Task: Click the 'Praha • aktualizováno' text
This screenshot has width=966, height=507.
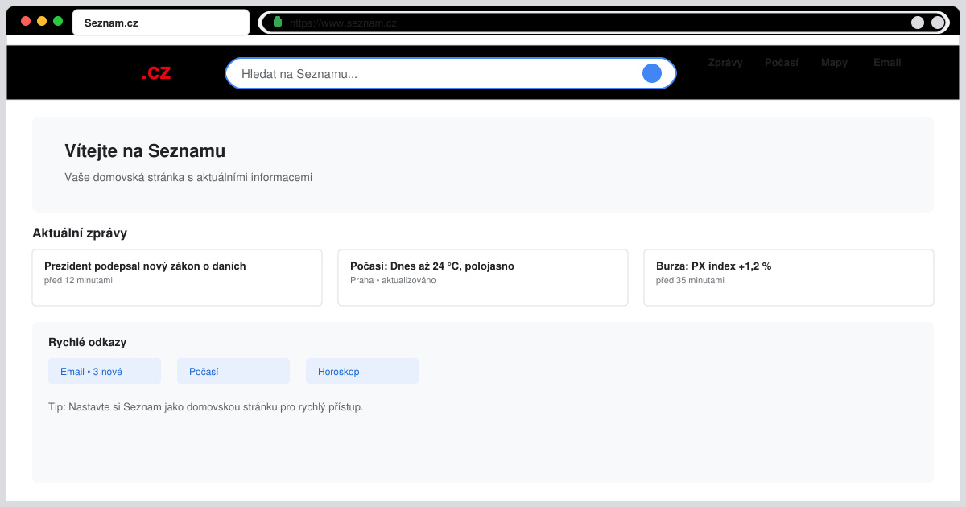Action: [393, 281]
